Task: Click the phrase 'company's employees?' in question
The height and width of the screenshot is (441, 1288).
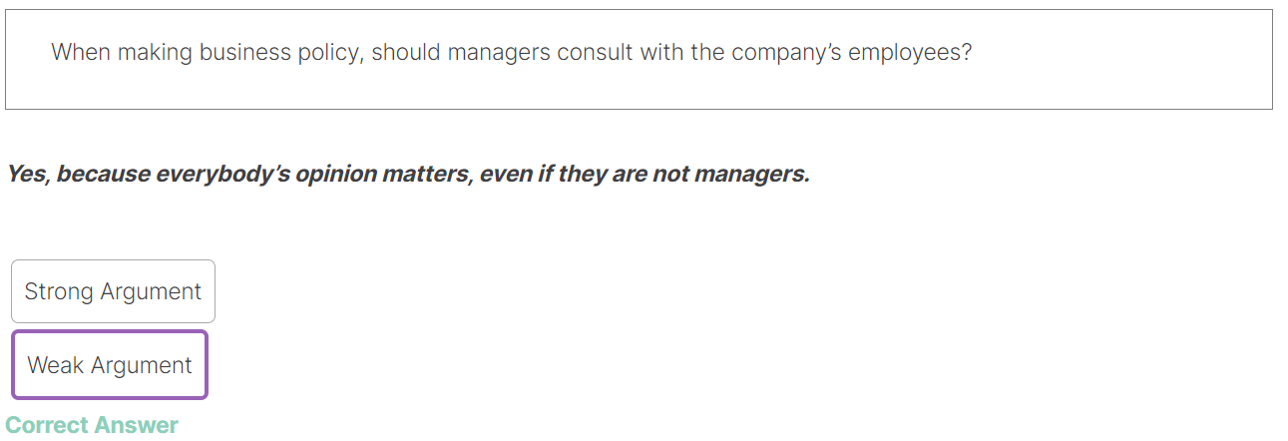Action: click(851, 52)
